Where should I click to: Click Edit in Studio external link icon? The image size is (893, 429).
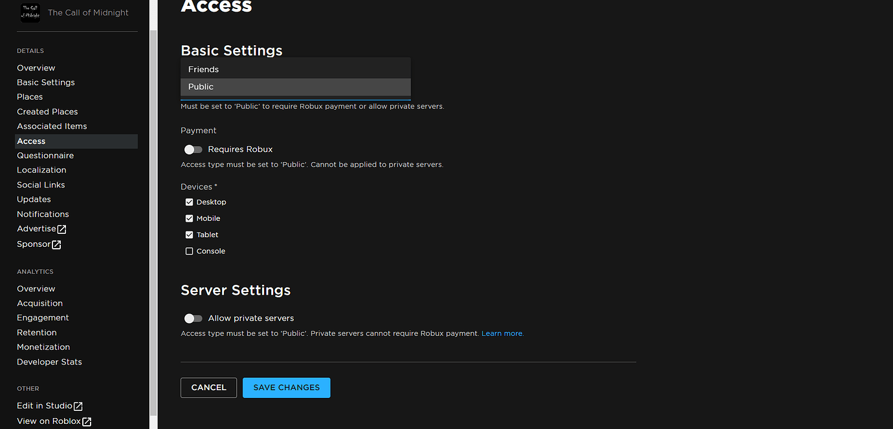pyautogui.click(x=78, y=405)
